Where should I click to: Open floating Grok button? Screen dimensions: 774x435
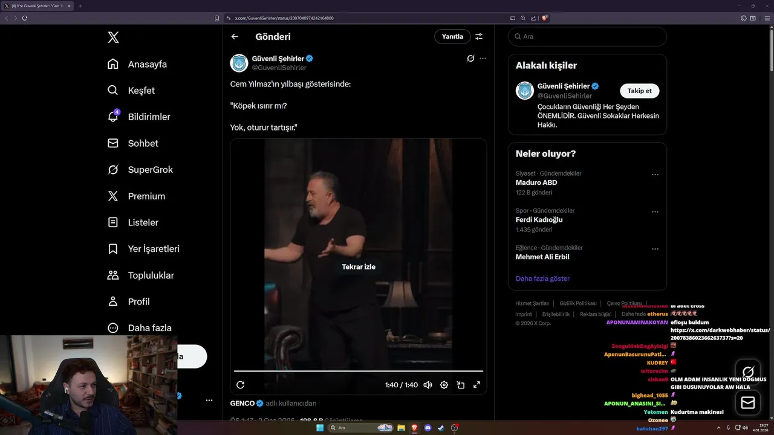pos(748,372)
